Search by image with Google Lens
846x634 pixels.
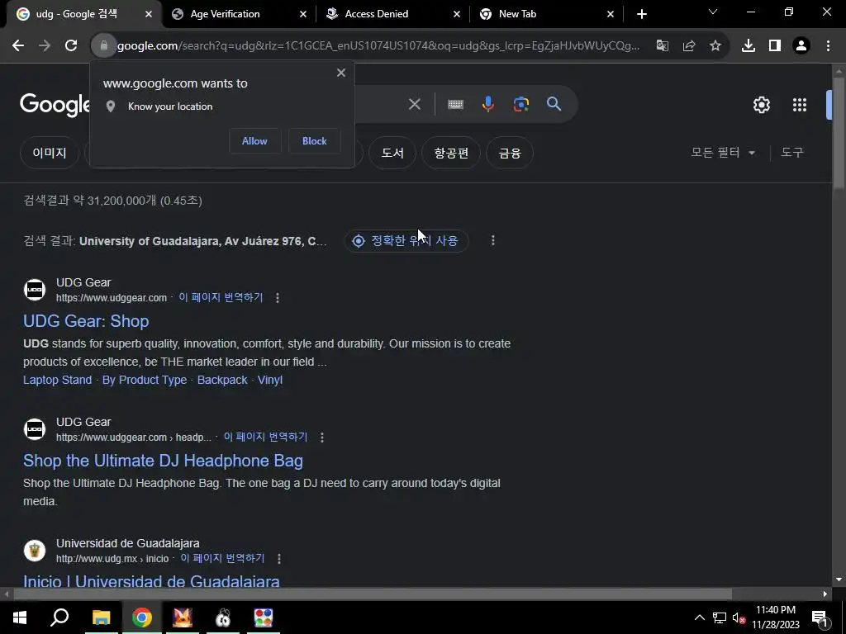click(520, 104)
